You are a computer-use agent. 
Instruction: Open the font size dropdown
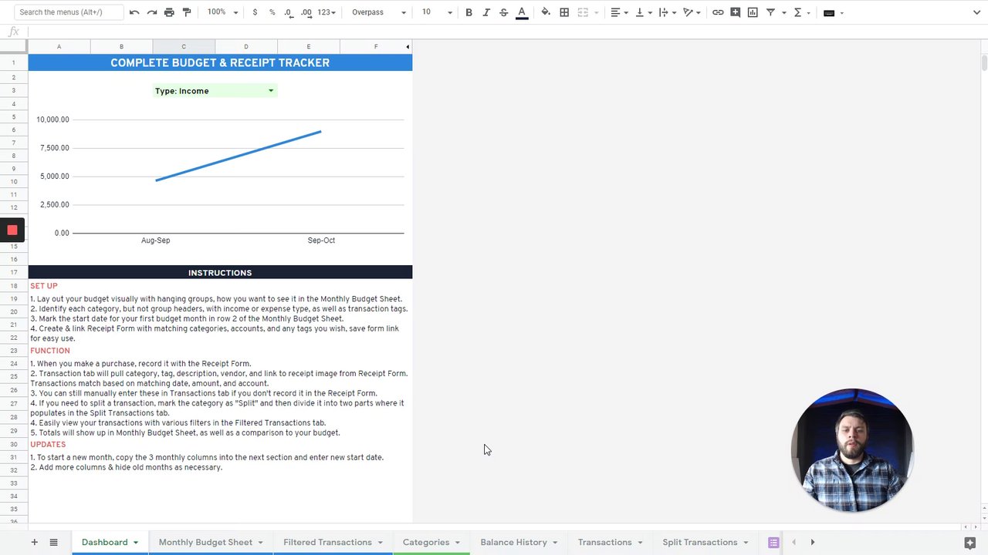click(x=437, y=12)
